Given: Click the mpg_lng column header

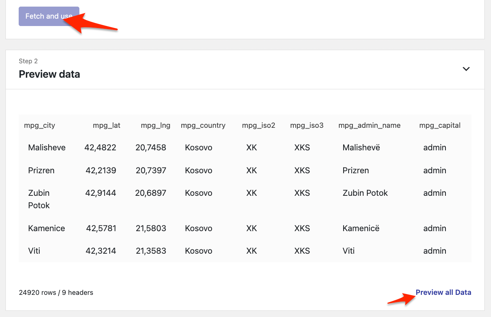Looking at the screenshot, I should pyautogui.click(x=155, y=125).
